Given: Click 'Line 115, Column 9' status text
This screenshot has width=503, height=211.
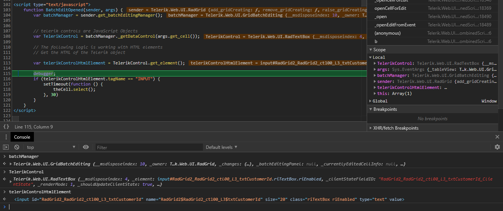Looking at the screenshot, I should tap(34, 127).
